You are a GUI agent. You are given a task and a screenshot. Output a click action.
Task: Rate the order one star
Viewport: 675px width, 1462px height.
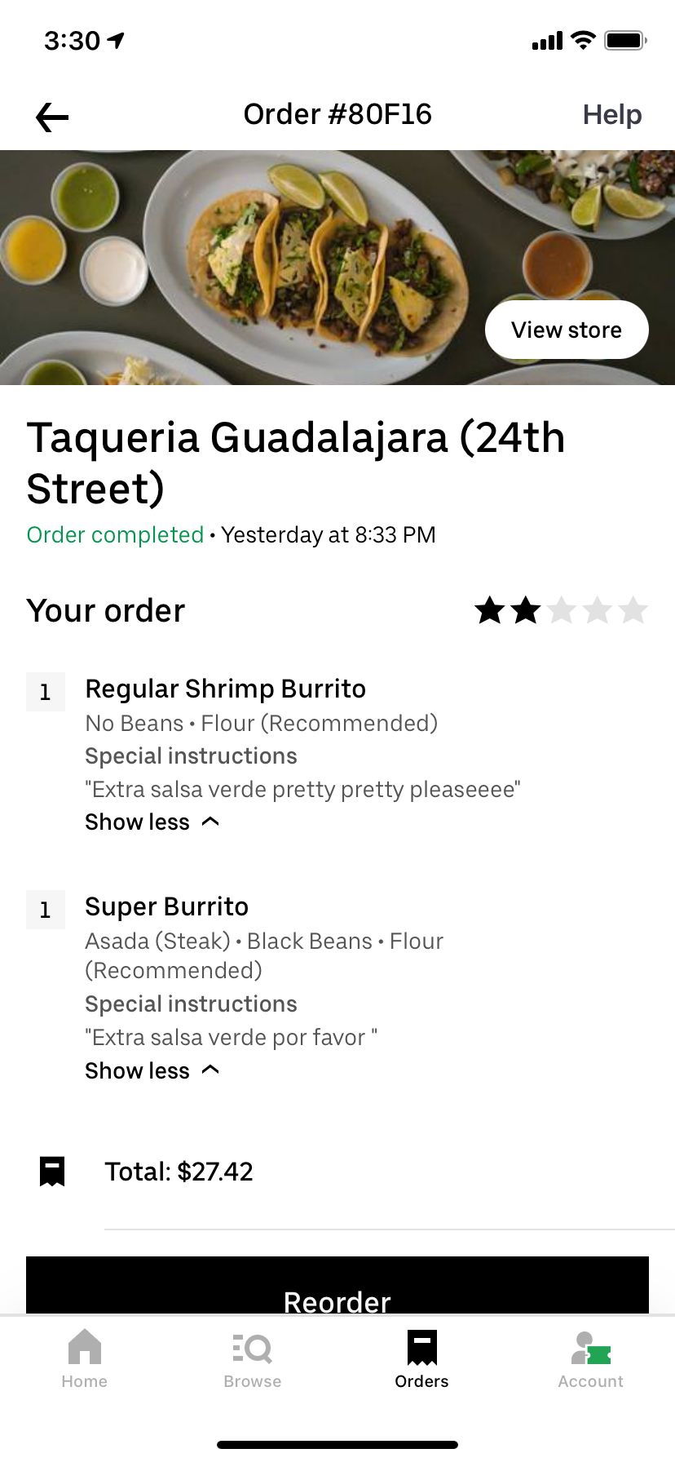tap(490, 610)
